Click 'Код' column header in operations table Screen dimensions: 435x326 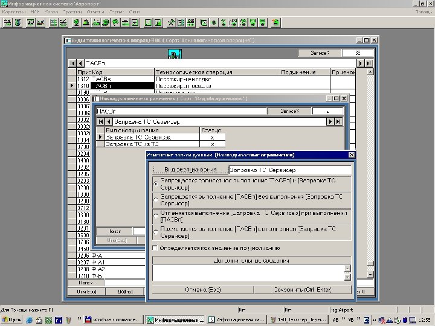122,72
